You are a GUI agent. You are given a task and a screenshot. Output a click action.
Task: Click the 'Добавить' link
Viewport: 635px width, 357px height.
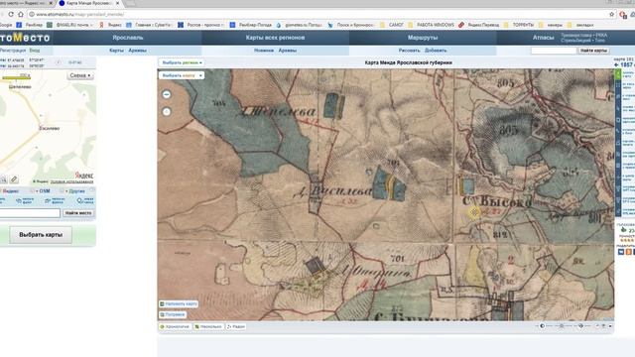point(436,51)
